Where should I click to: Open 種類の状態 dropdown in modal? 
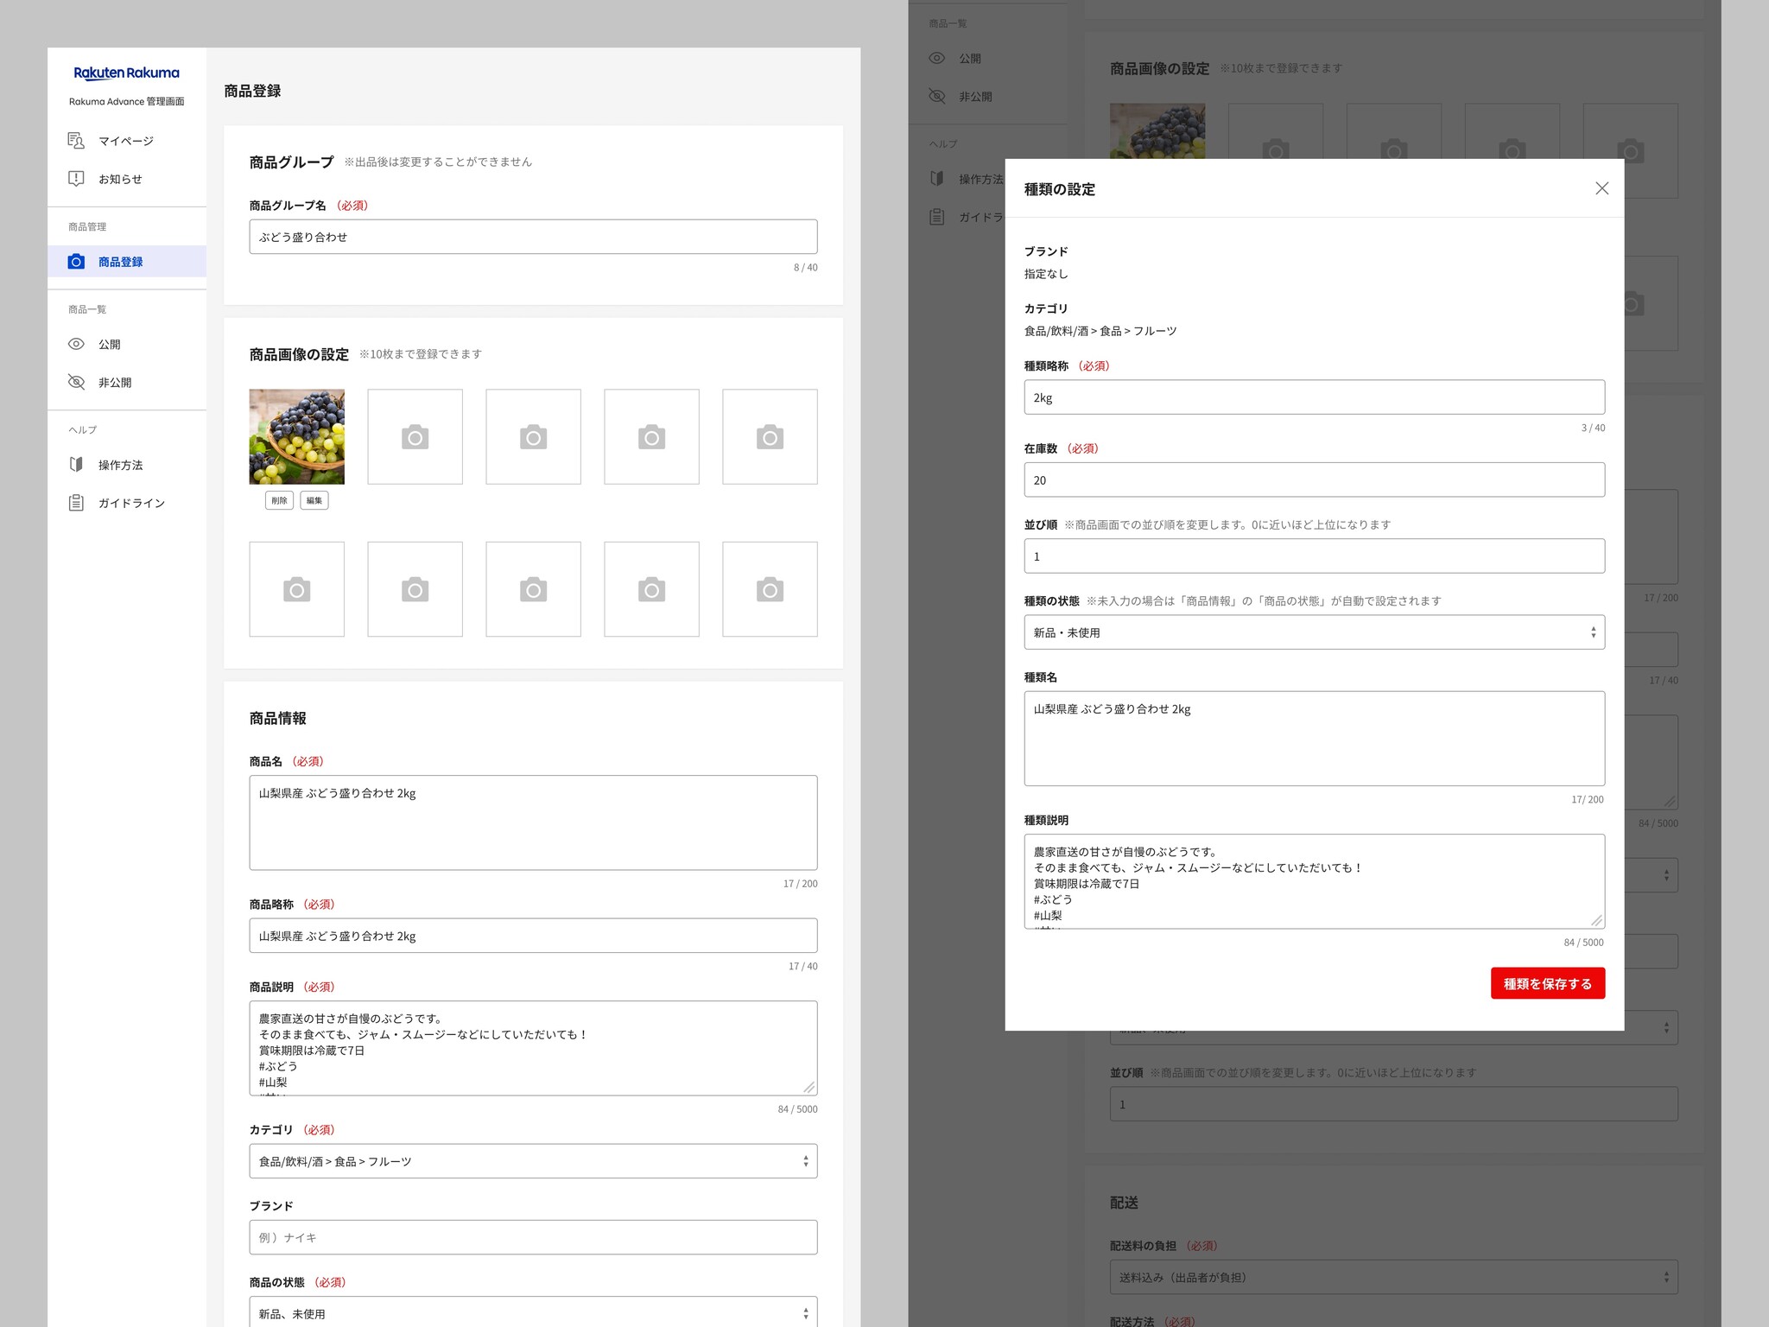pyautogui.click(x=1313, y=632)
